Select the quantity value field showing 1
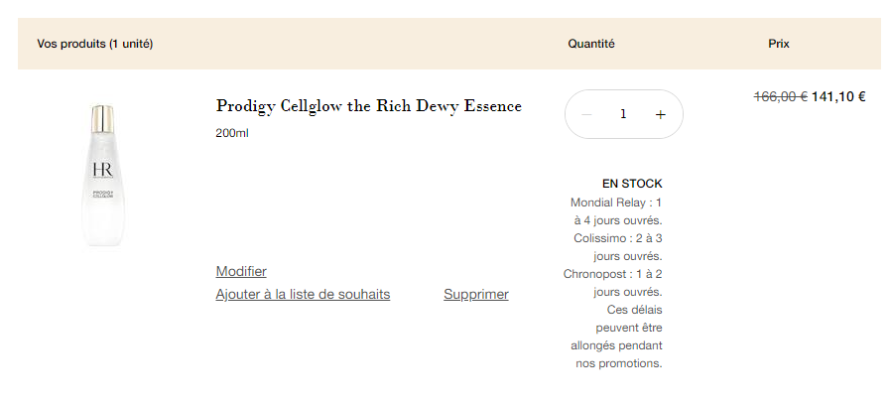The height and width of the screenshot is (405, 890). tap(623, 114)
